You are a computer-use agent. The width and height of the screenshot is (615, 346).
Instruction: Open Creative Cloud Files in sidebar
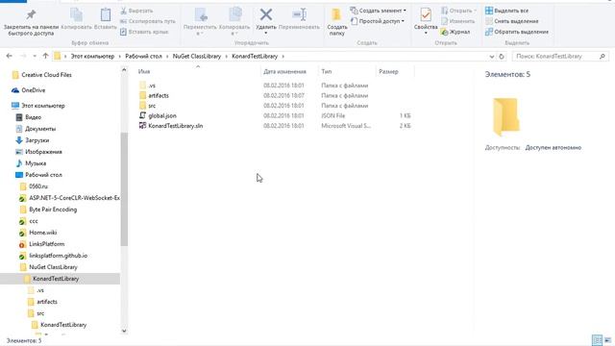pos(46,75)
